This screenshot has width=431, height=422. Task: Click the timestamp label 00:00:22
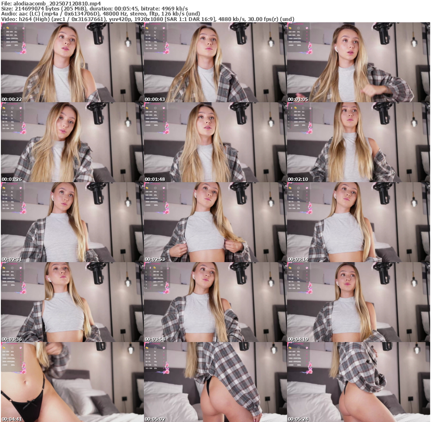click(x=12, y=99)
